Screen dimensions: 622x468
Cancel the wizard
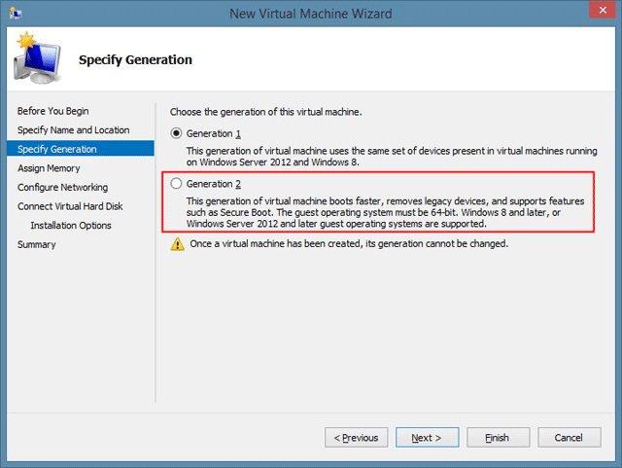[569, 438]
